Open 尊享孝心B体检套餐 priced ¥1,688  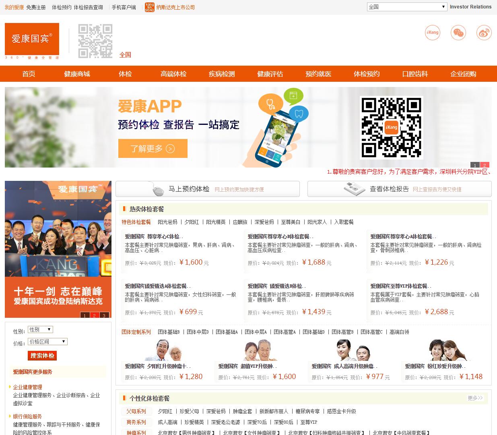(x=280, y=236)
